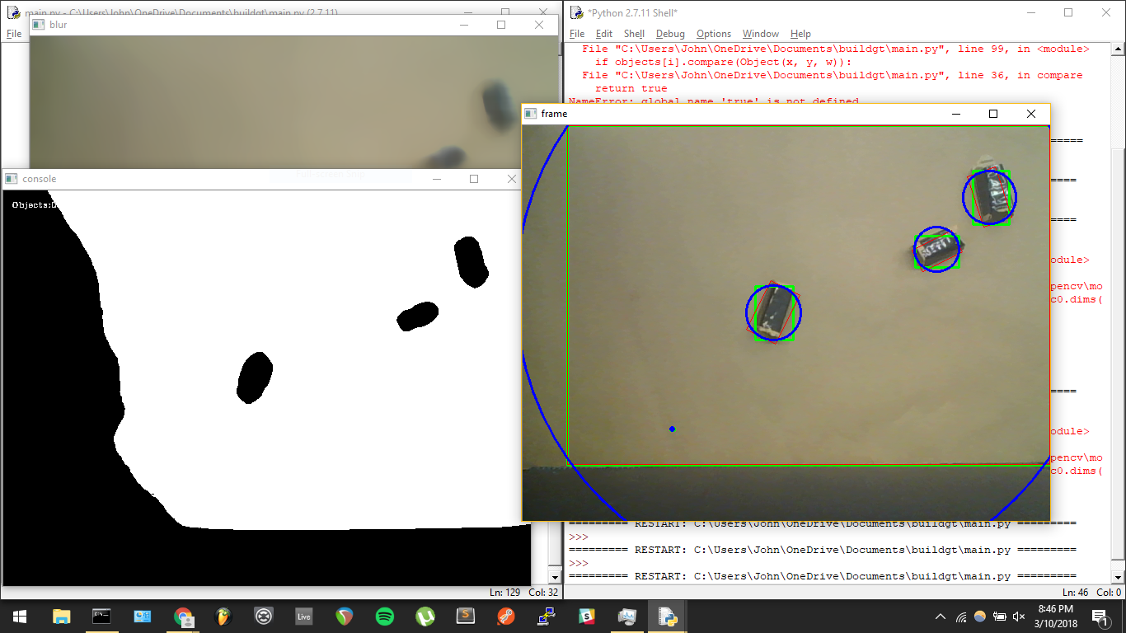Click the blur window title bar icon
Image resolution: width=1126 pixels, height=633 pixels.
(x=39, y=25)
